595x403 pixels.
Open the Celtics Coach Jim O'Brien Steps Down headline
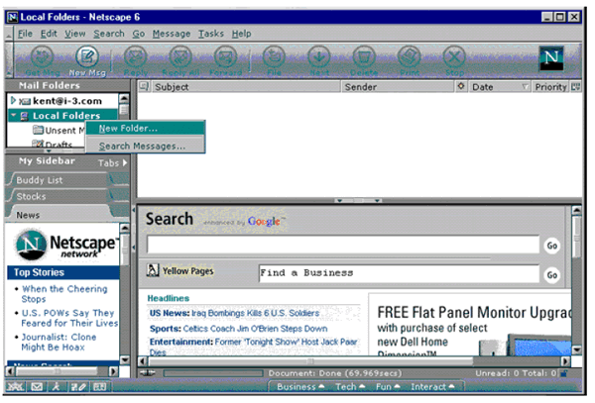tap(255, 329)
